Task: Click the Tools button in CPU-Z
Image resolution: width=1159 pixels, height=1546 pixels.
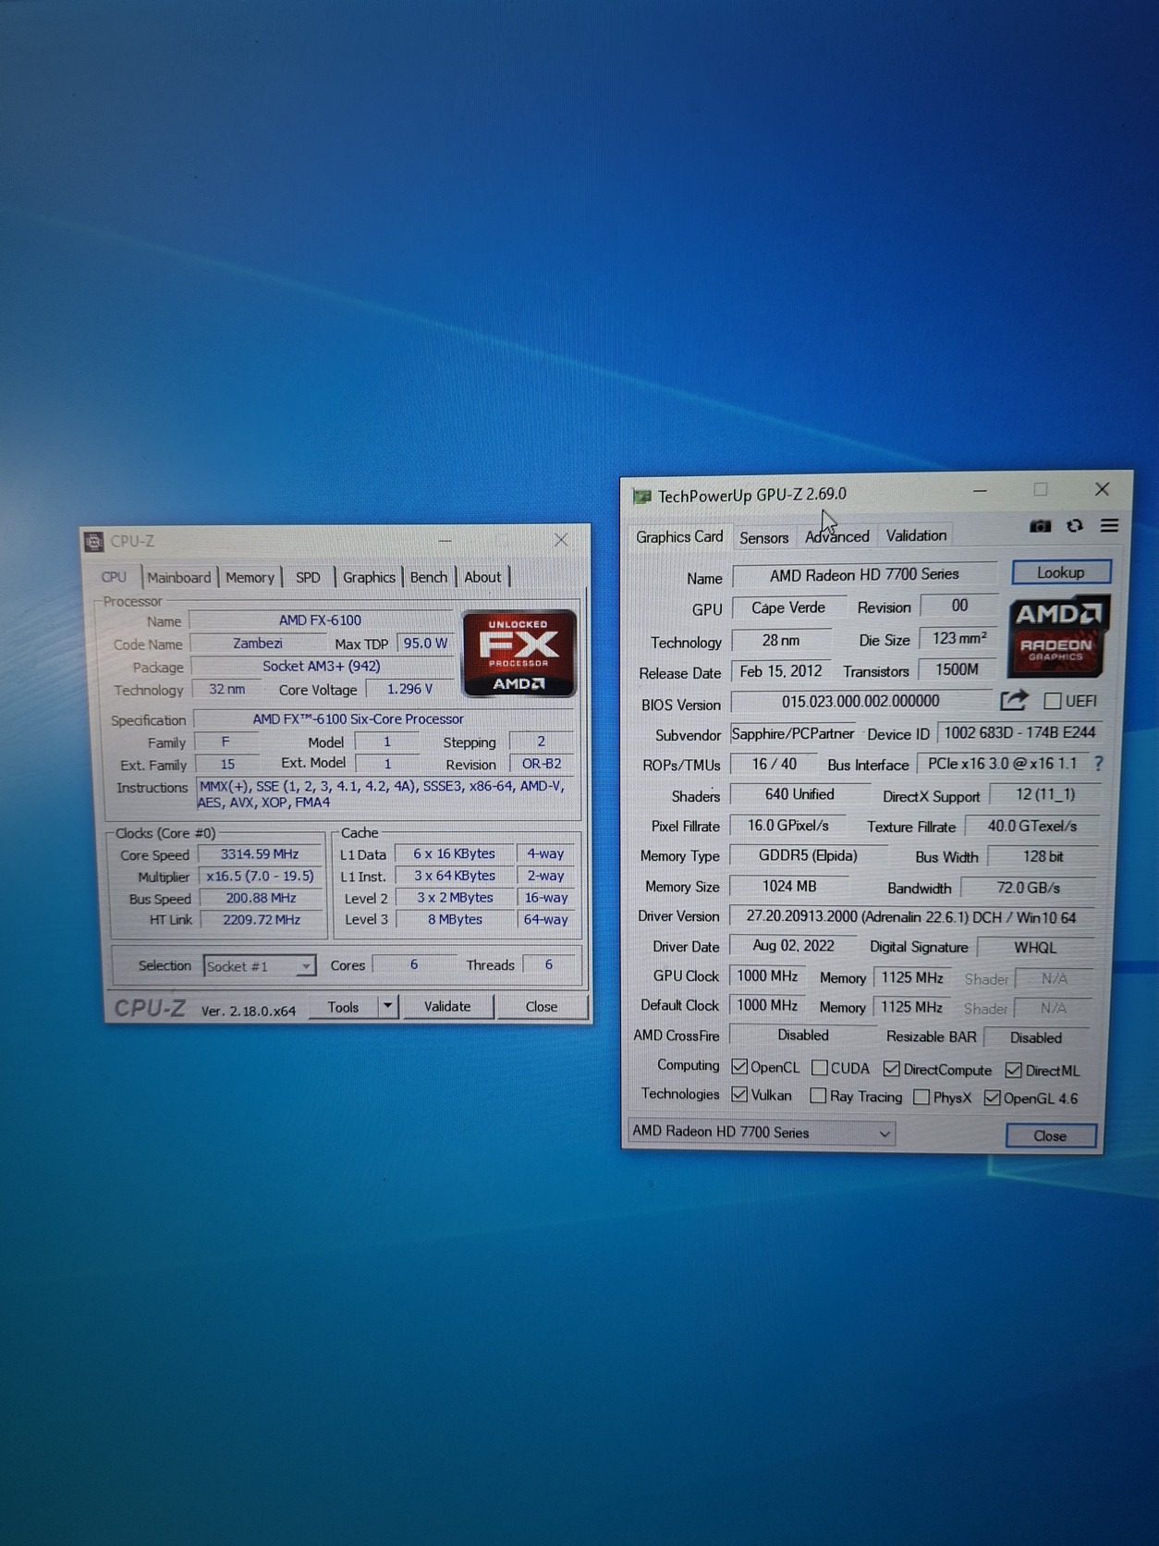Action: pos(343,1007)
